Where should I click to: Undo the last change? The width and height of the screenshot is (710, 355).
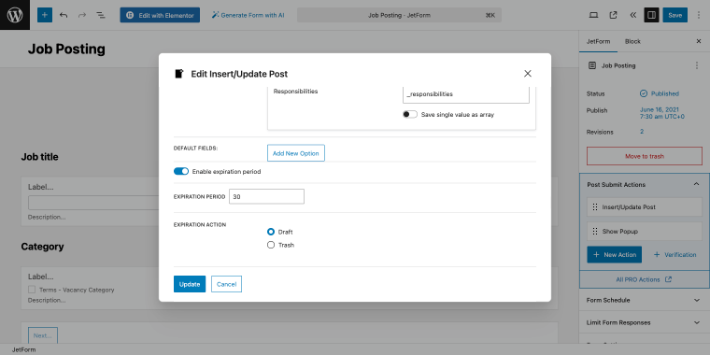(x=64, y=15)
